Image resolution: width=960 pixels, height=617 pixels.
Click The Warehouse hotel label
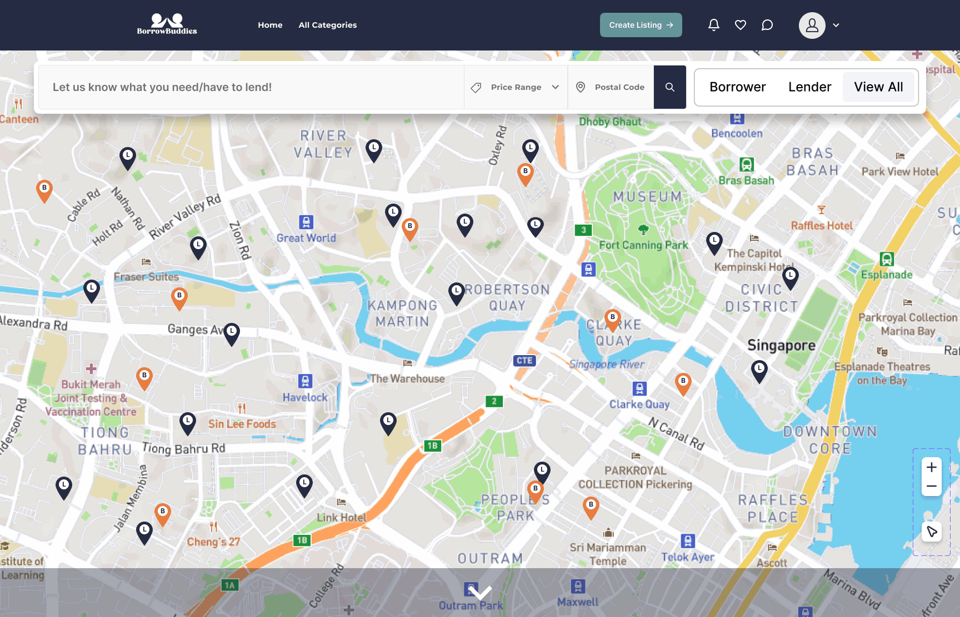[407, 378]
